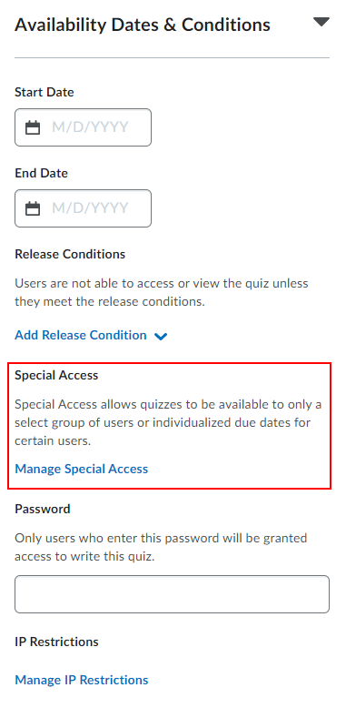346x708 pixels.
Task: Open the Add Release Condition link
Action: [x=81, y=335]
